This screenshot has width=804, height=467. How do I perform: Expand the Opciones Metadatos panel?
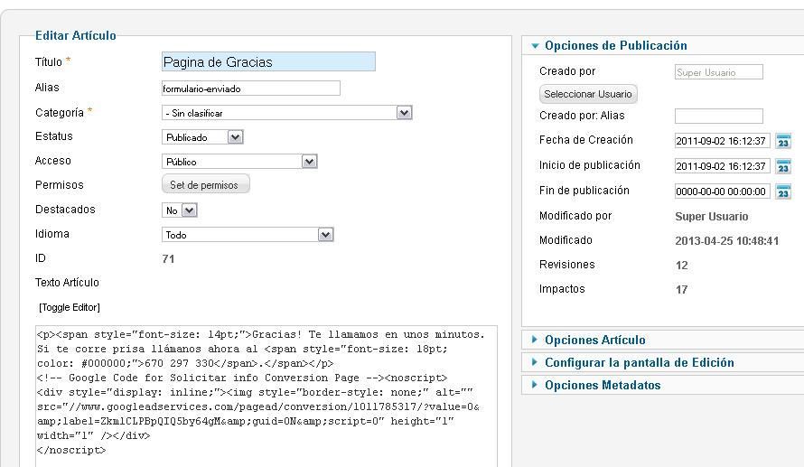(x=603, y=385)
